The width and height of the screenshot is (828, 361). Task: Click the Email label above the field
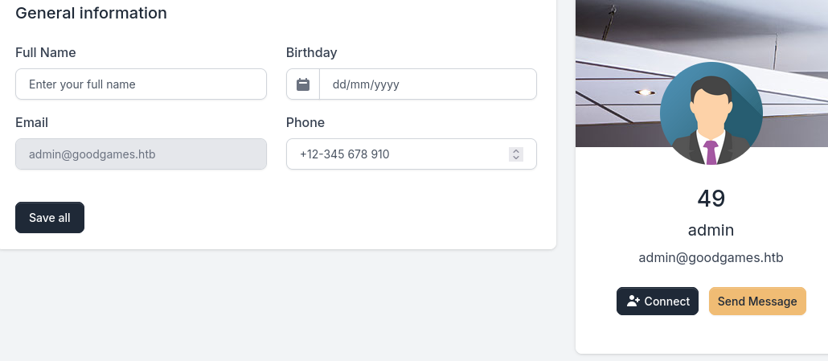[x=32, y=123]
